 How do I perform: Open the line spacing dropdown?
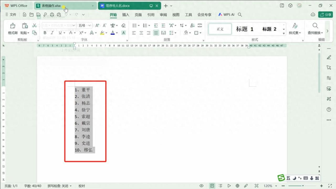pos(175,33)
